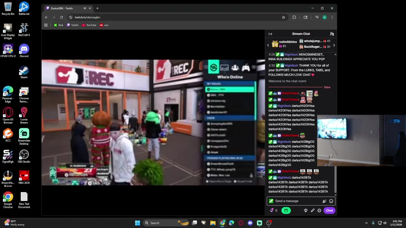Screen dimensions: 406x228
Task: Send message with Chat button
Action: click(329, 210)
